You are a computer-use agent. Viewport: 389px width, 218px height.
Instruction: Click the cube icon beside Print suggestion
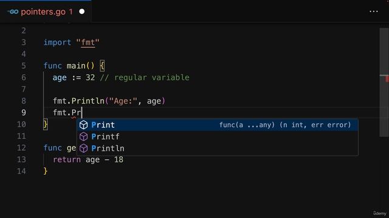click(84, 125)
